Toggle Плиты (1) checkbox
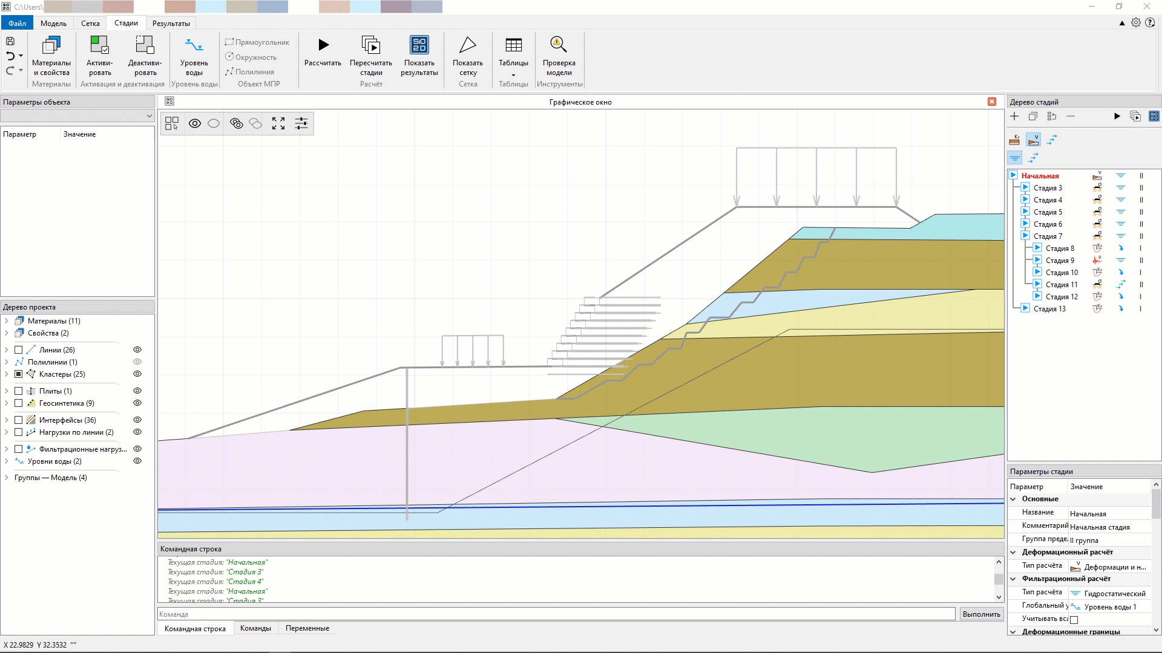 tap(19, 391)
